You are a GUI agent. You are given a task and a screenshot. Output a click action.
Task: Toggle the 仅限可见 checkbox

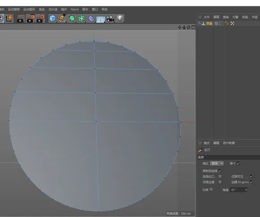[251, 176]
